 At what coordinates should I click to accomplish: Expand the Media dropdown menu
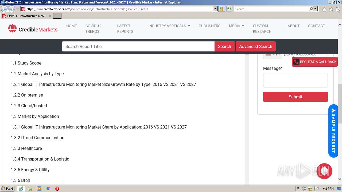pyautogui.click(x=236, y=26)
